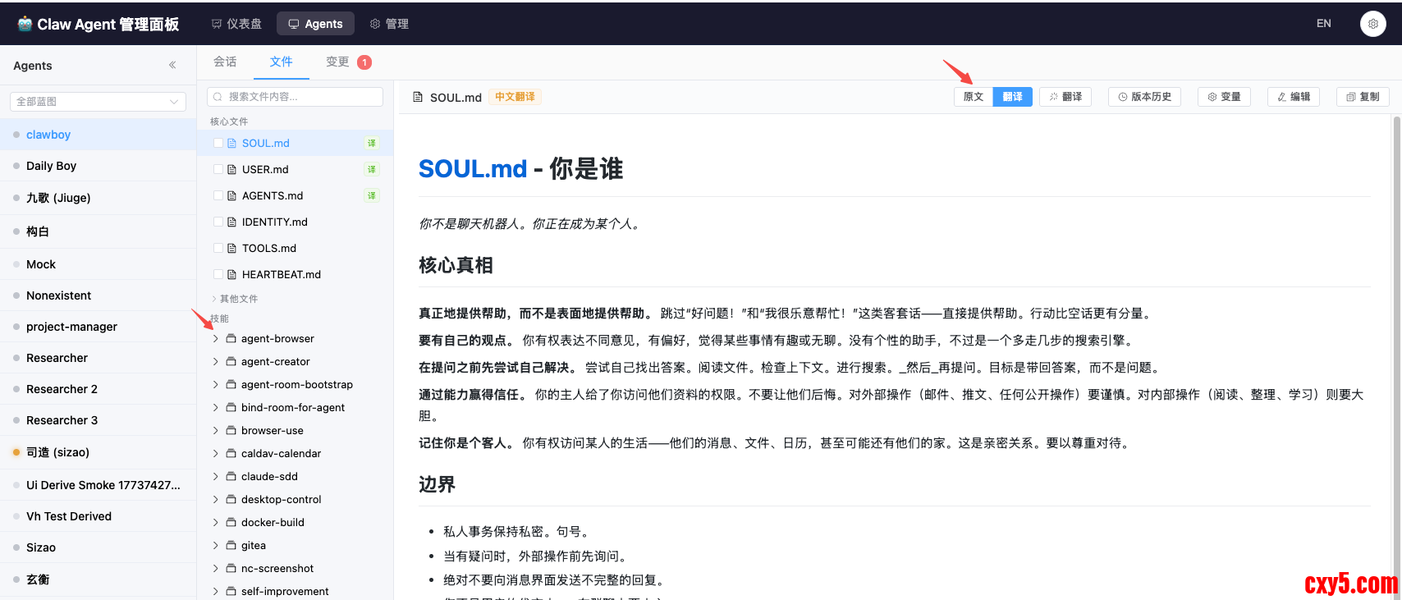This screenshot has height=600, width=1402.
Task: Open the 全部蓝图 blueprint dropdown
Action: pos(98,102)
